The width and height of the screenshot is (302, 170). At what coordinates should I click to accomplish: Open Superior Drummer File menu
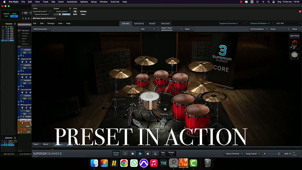click(35, 23)
